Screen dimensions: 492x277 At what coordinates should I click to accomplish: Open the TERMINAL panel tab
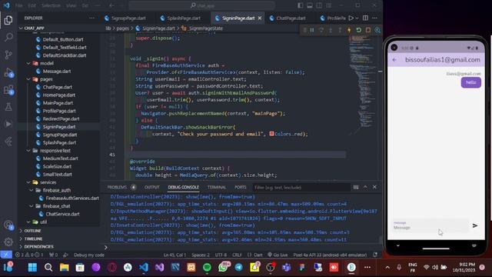(x=217, y=187)
